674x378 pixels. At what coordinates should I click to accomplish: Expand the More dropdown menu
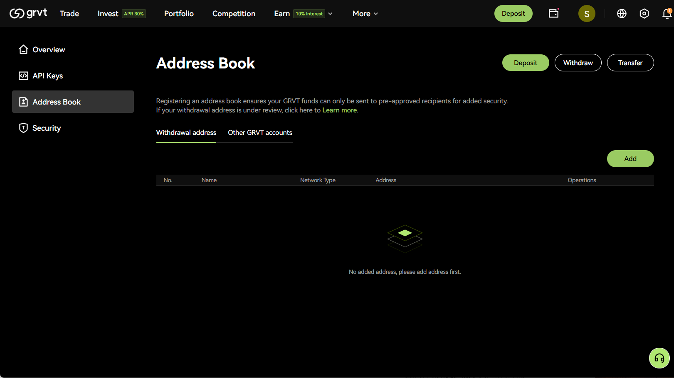pos(365,14)
